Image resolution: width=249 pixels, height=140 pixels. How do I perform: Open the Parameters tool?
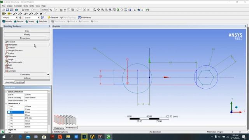coord(85,17)
